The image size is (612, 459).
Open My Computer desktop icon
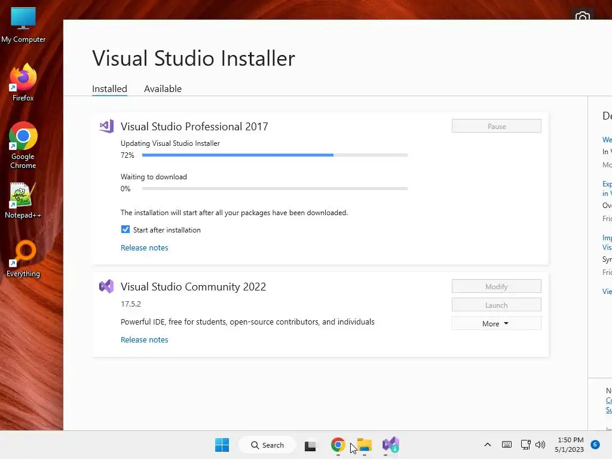pos(23,25)
